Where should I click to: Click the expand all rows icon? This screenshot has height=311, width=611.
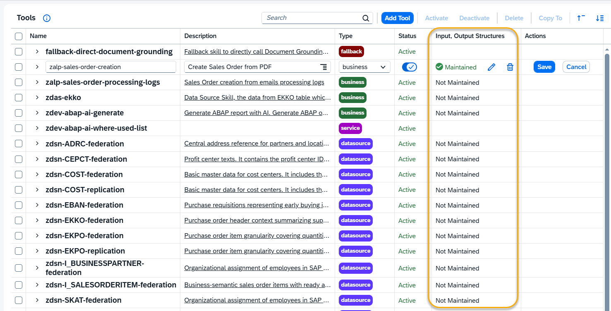pyautogui.click(x=599, y=18)
